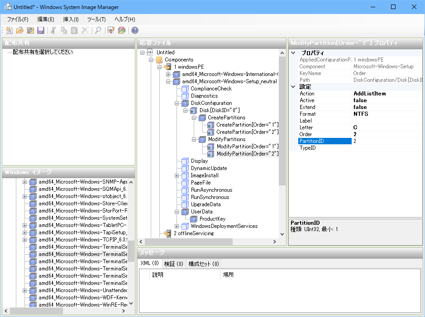Viewport: 425px width, 317px height.
Task: Click the Create Configuration Set toolbar icon
Action: click(x=122, y=30)
